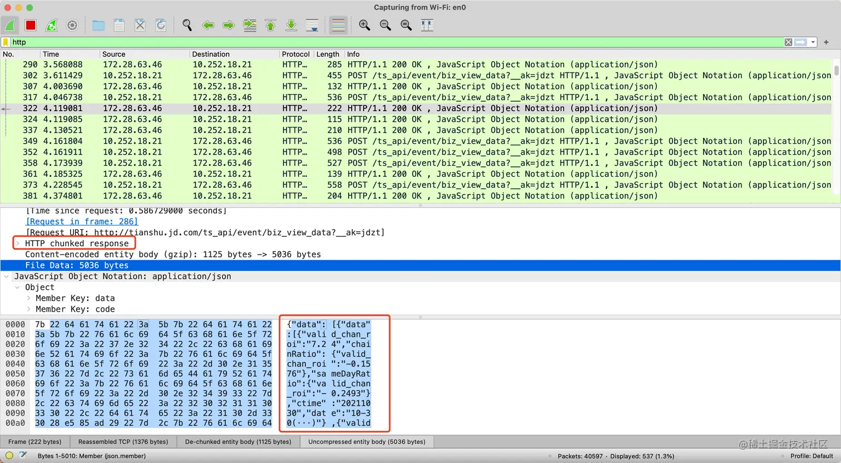Expand Member Key: code node
The width and height of the screenshot is (841, 463).
pyautogui.click(x=28, y=309)
